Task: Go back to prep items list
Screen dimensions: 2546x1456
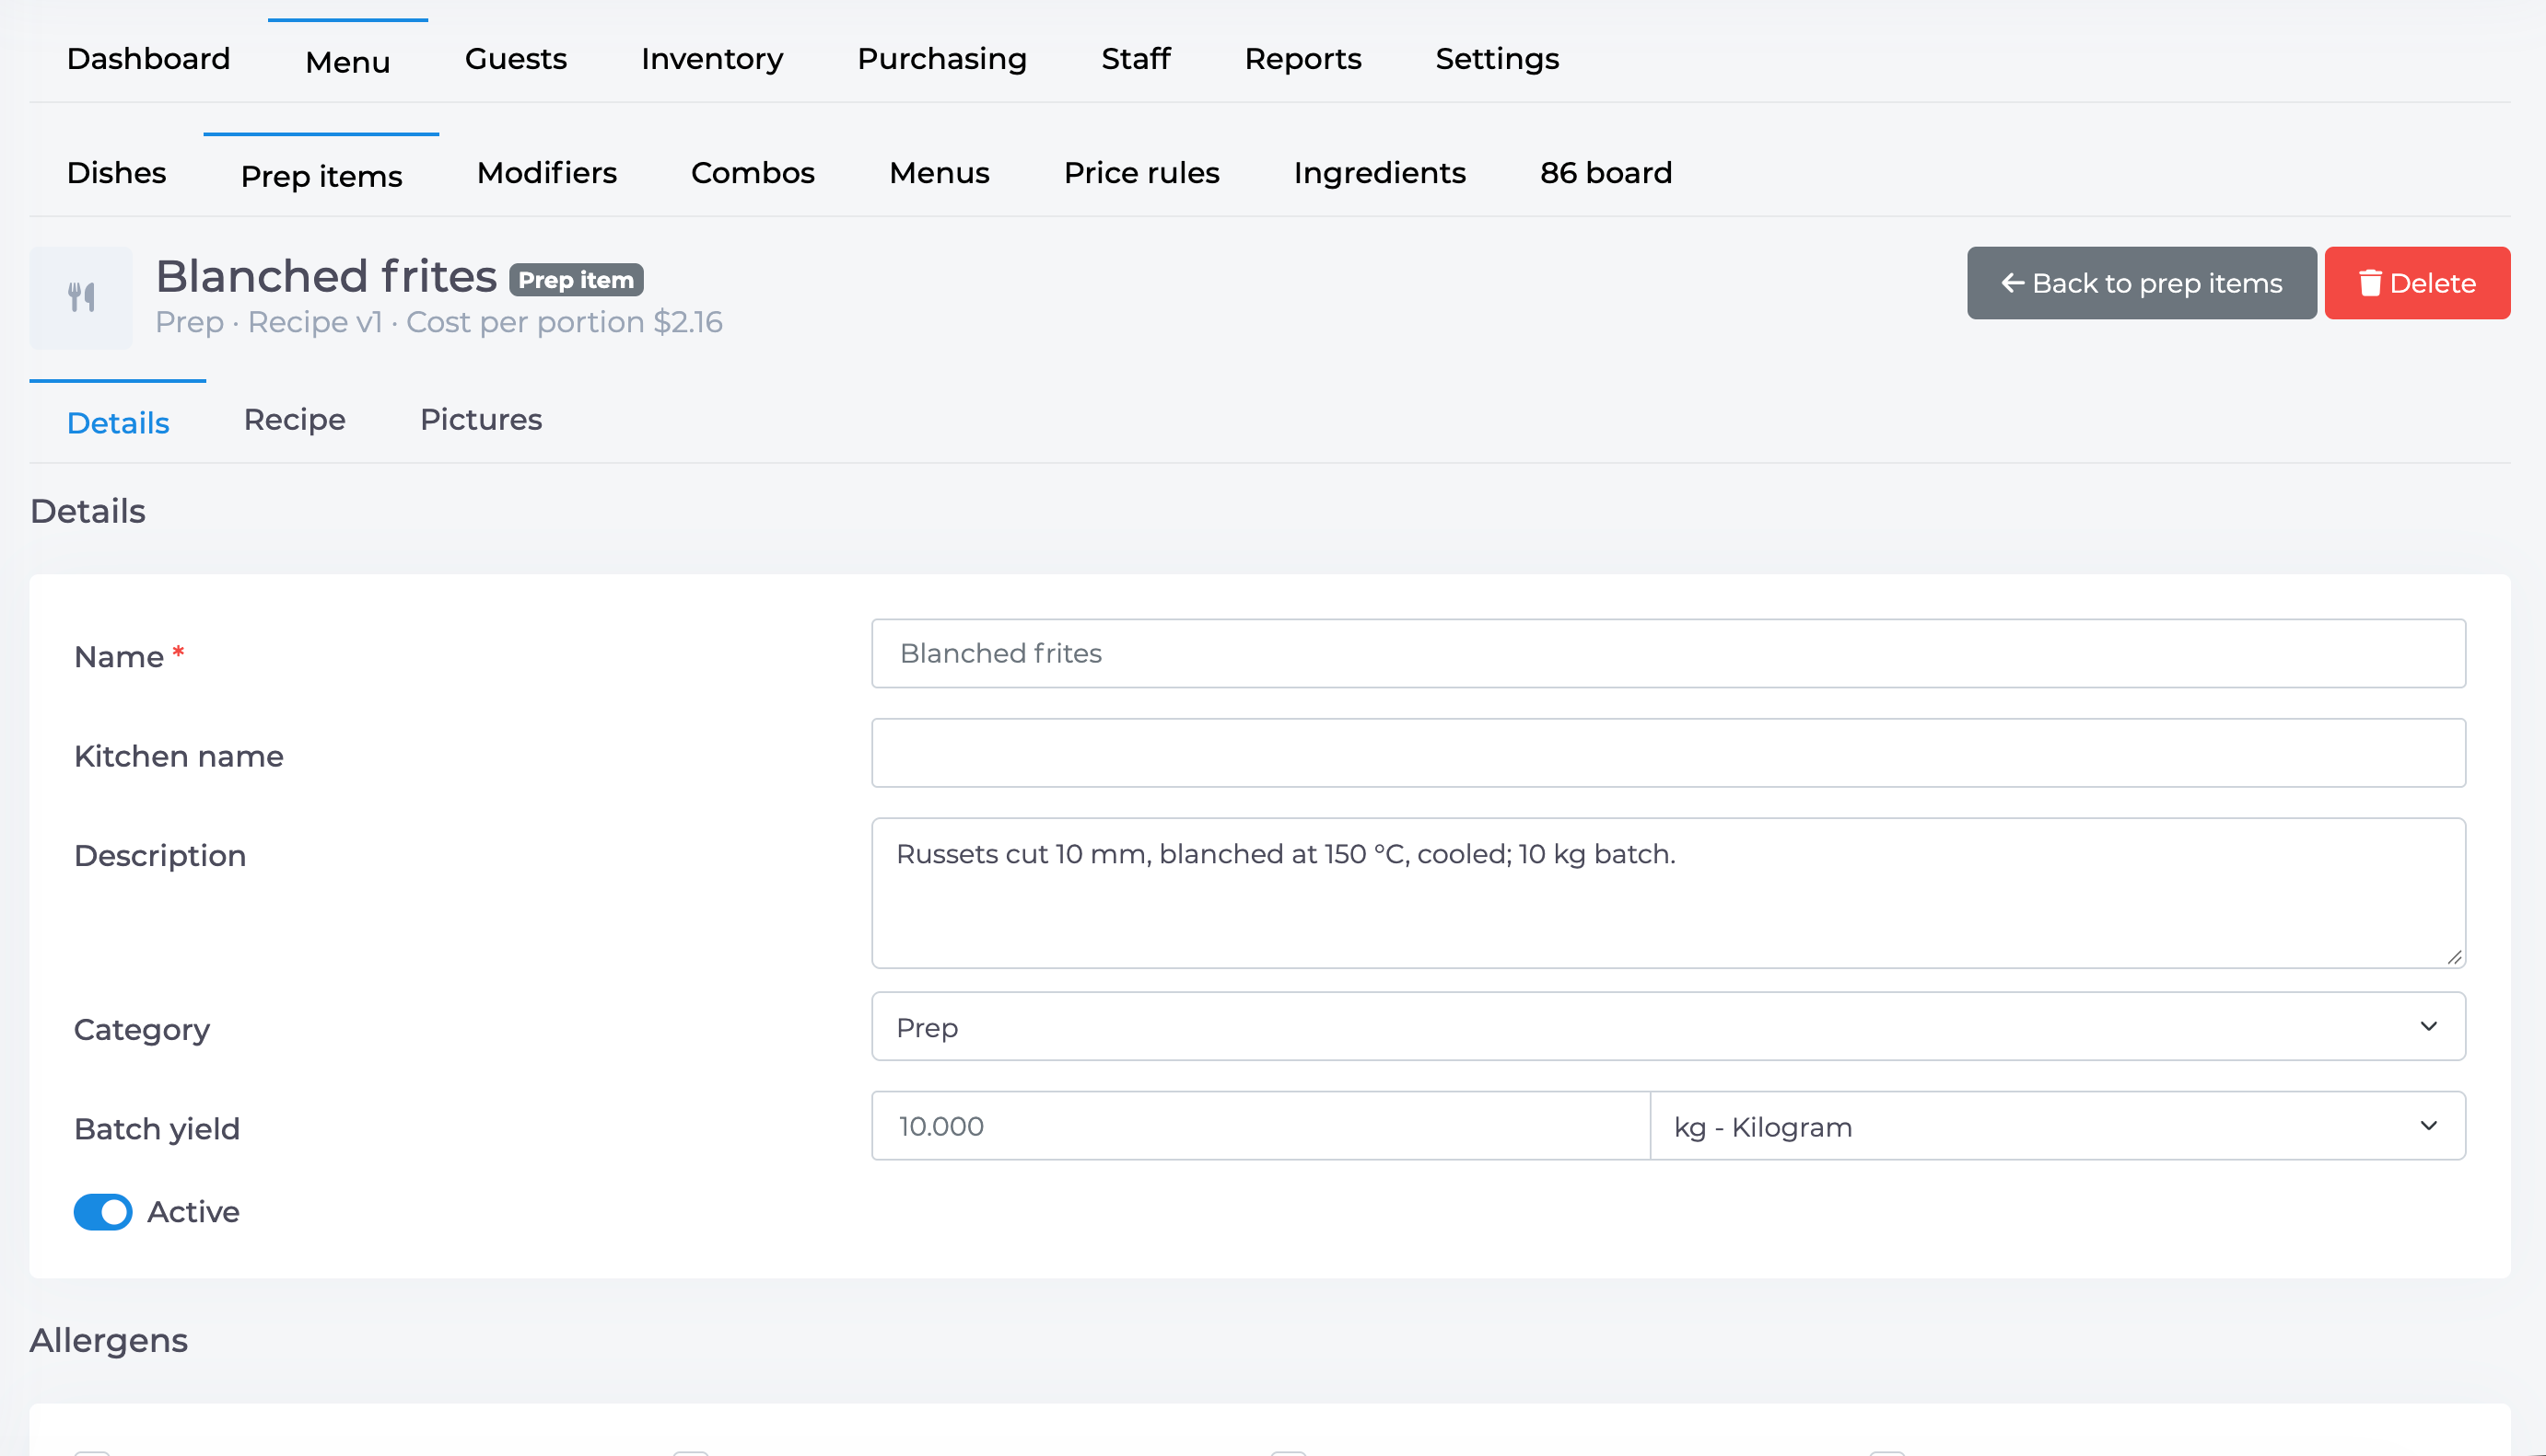Action: point(2141,283)
